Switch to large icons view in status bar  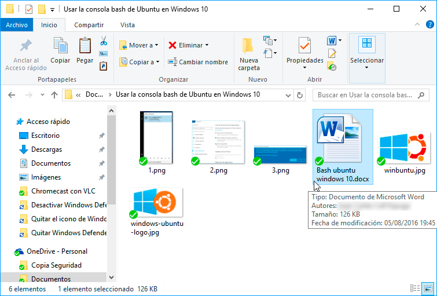point(428,288)
